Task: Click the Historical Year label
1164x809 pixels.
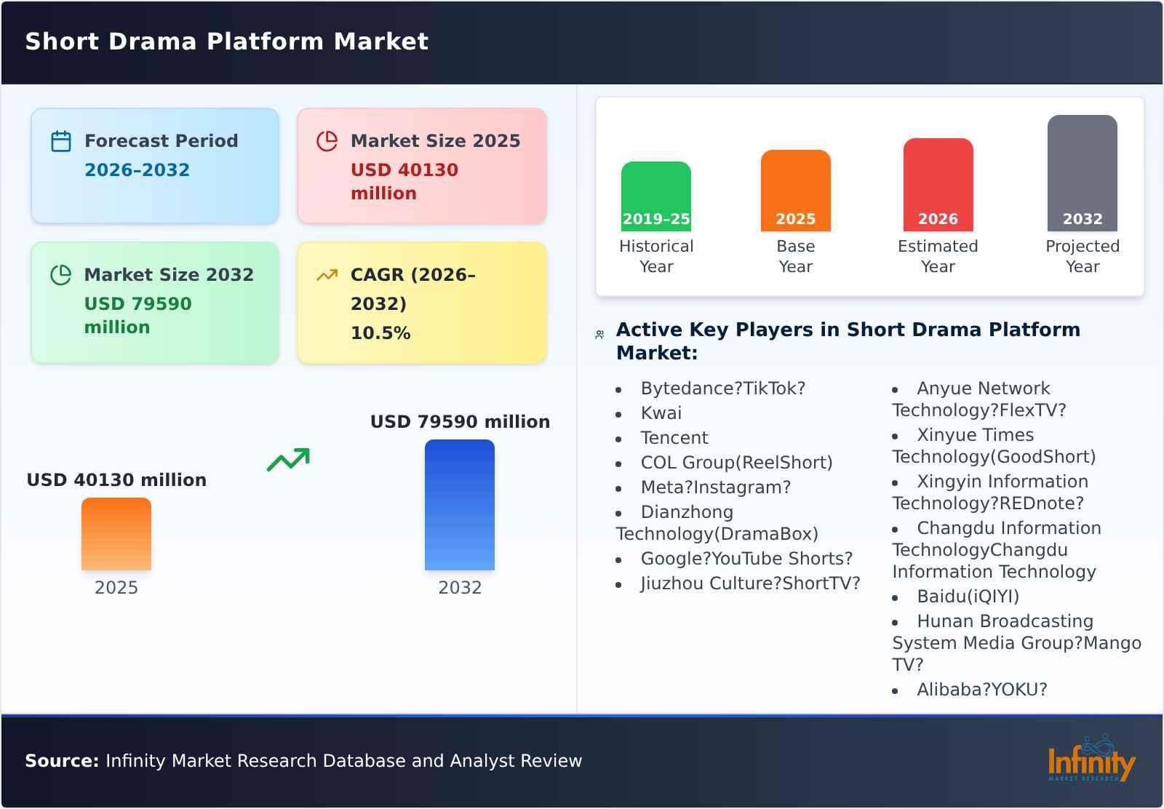Action: tap(656, 256)
